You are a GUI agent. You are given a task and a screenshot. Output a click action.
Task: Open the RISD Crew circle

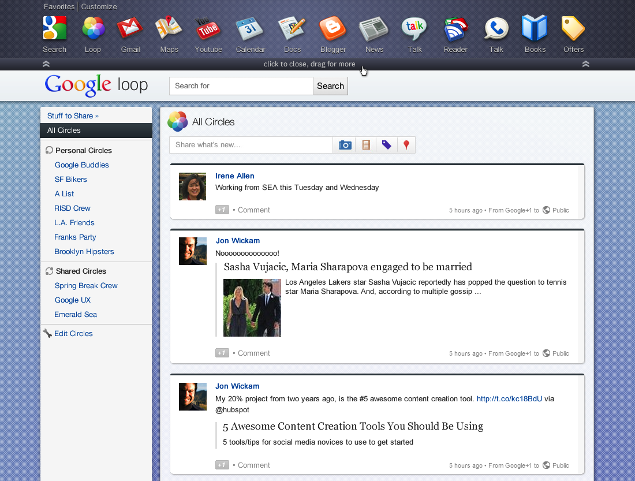(73, 208)
